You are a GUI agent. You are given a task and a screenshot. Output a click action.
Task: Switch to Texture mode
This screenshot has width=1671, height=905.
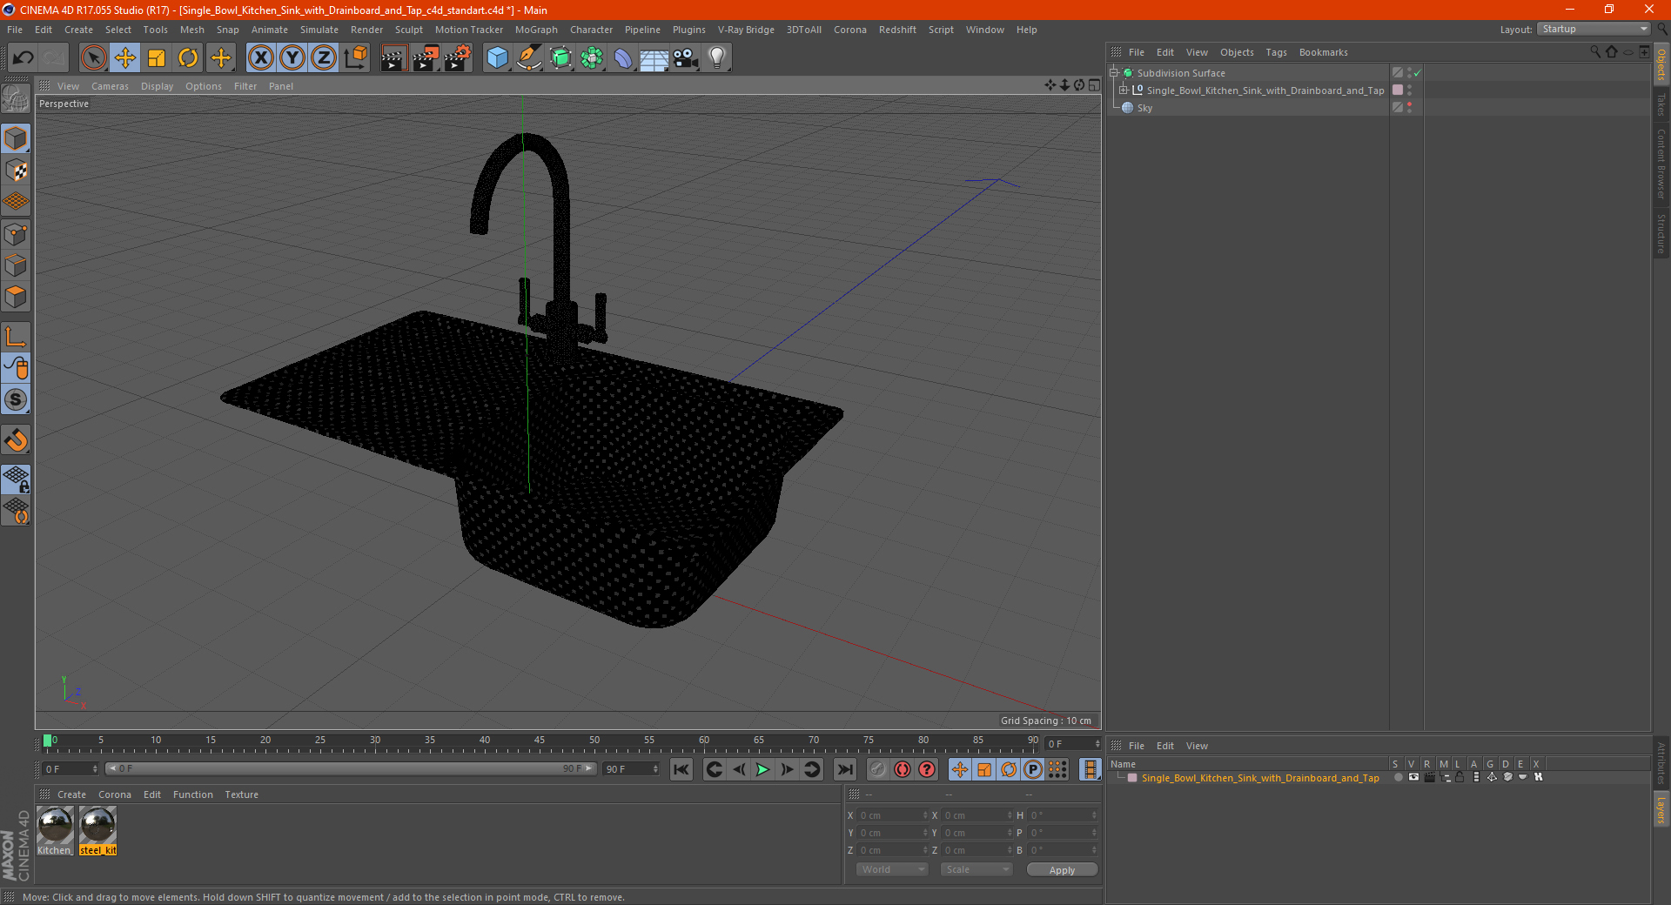click(16, 171)
